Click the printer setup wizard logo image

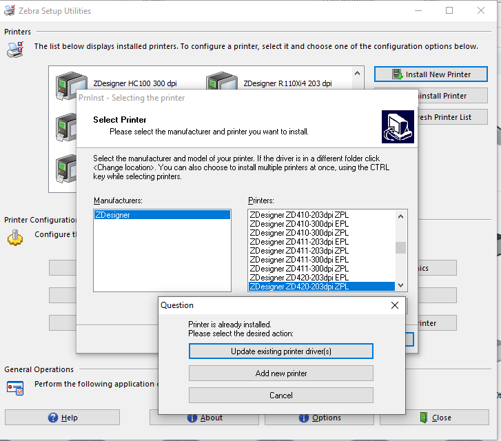pyautogui.click(x=398, y=125)
